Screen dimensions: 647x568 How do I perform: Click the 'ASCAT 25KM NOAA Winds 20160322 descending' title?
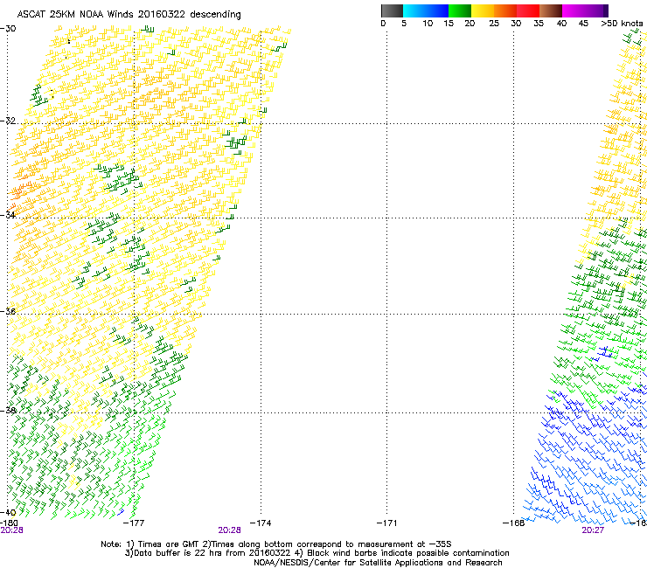click(129, 14)
